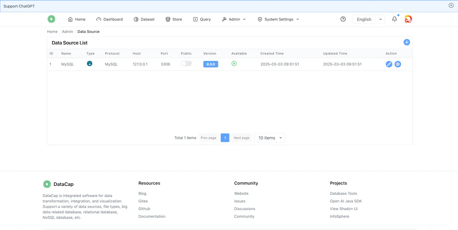This screenshot has width=458, height=230.
Task: Open the notifications bell
Action: 395,19
